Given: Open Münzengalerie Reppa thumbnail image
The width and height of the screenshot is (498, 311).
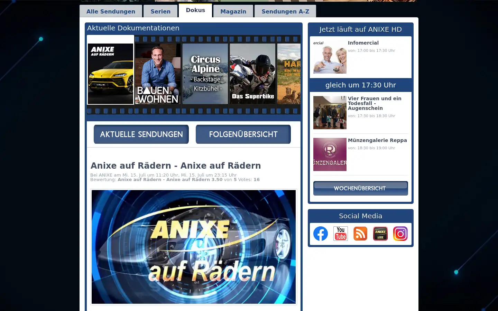Looking at the screenshot, I should (330, 154).
